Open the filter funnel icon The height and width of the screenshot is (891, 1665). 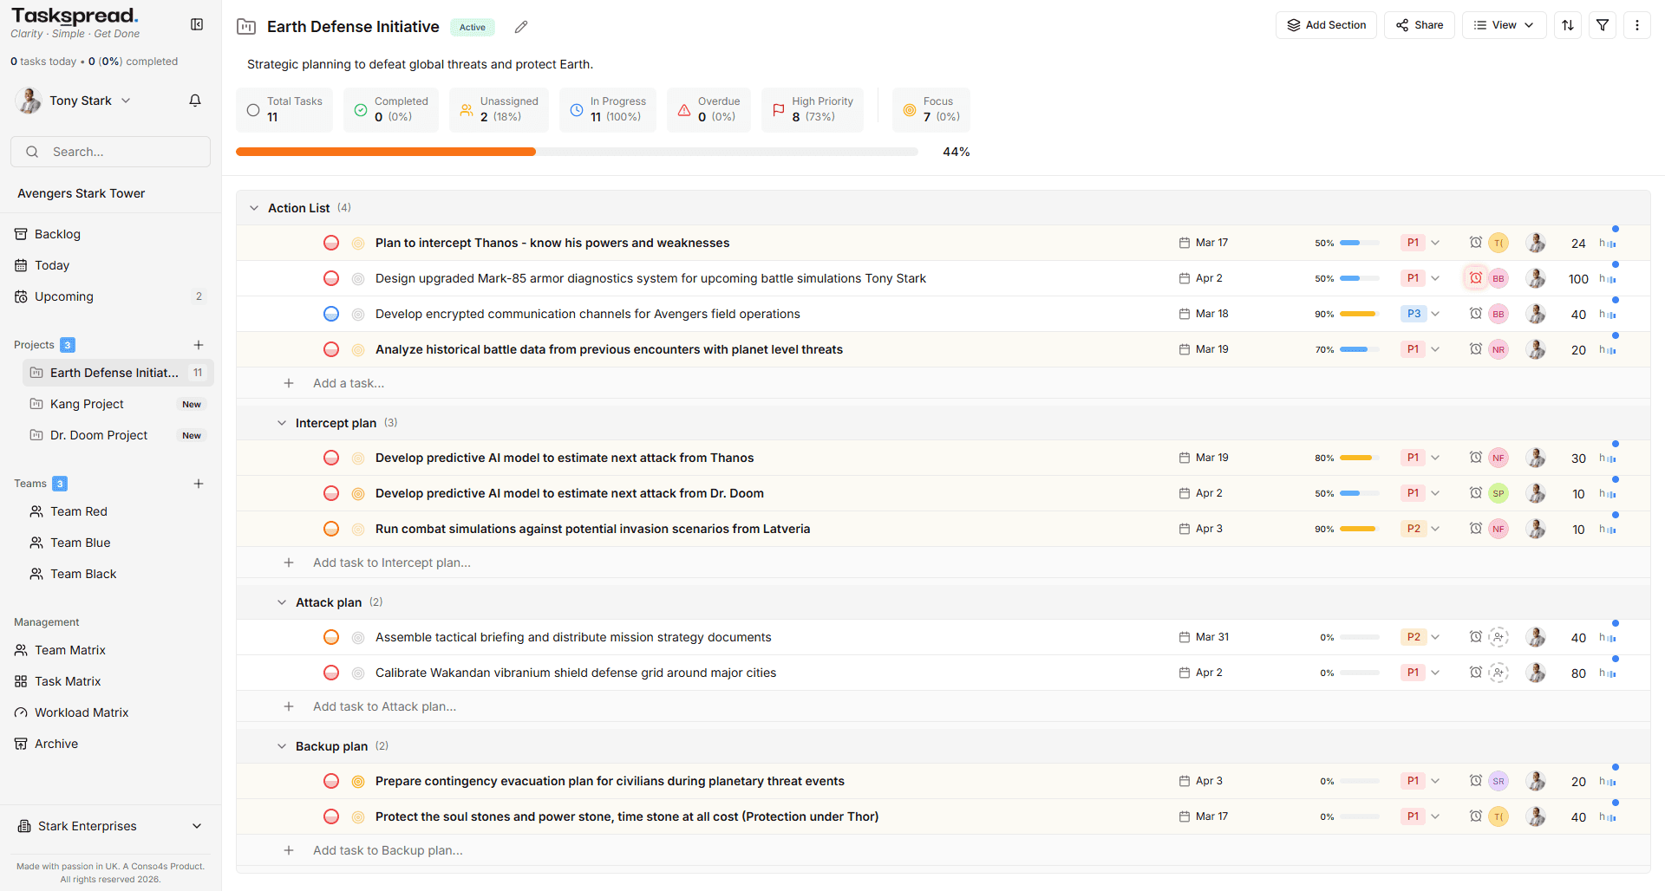[1603, 25]
